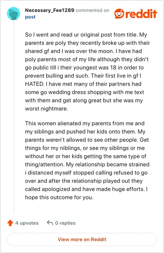
Task: Click the "thing/attention." text in second paragraph
Action: [45, 165]
